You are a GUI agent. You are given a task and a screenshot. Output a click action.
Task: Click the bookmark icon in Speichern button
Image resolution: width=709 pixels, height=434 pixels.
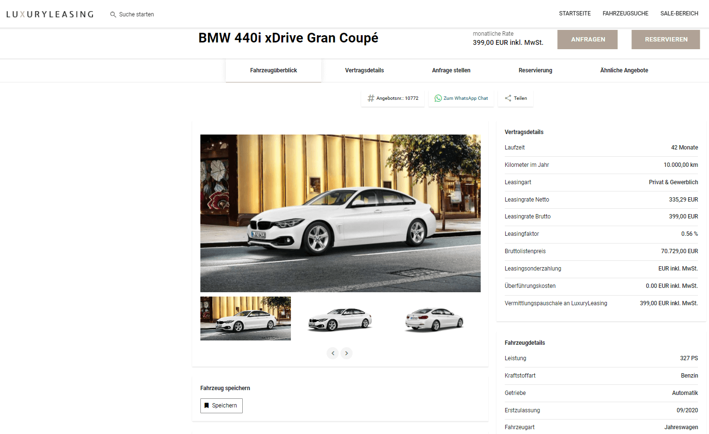click(x=207, y=406)
